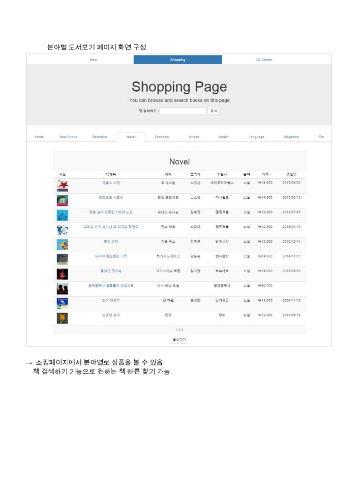Open the 소년이 온다 book link
Viewport: 356px width, 504px height.
[x=111, y=315]
